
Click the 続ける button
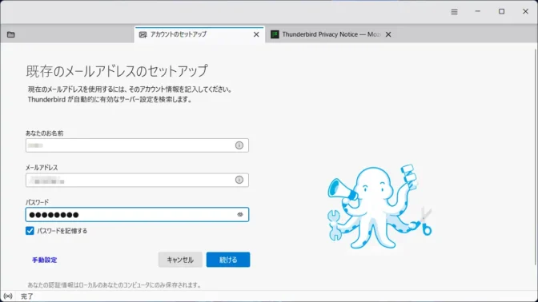[x=228, y=260]
